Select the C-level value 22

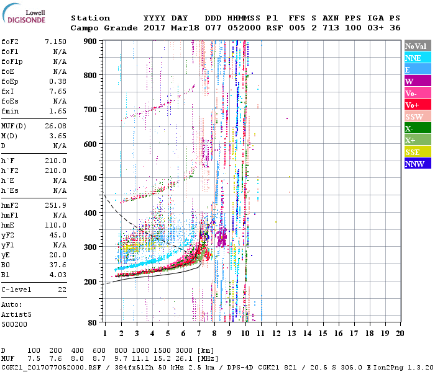pyautogui.click(x=61, y=290)
